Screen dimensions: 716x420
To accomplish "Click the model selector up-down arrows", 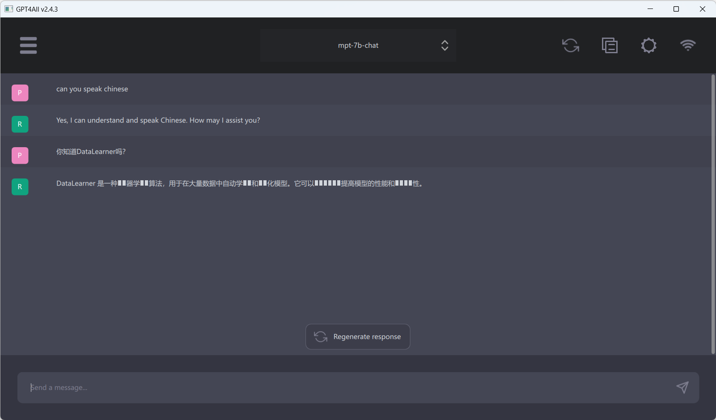I will point(445,45).
